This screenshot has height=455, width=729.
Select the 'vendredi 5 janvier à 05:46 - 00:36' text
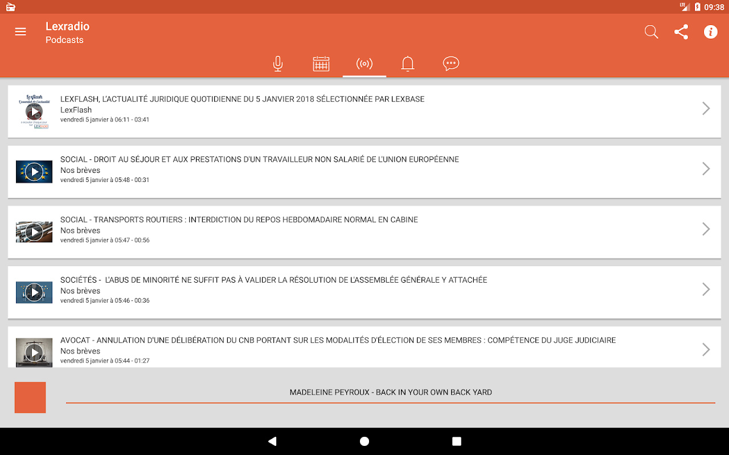[105, 301]
